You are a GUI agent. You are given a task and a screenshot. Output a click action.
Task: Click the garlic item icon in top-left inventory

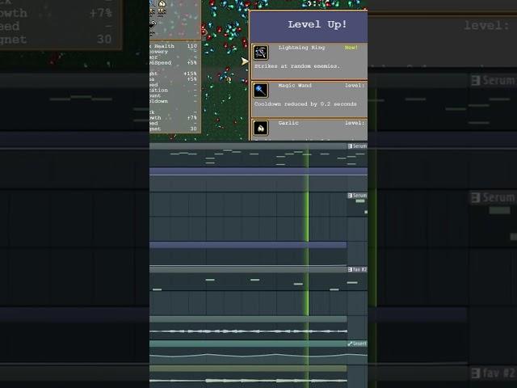162,4
